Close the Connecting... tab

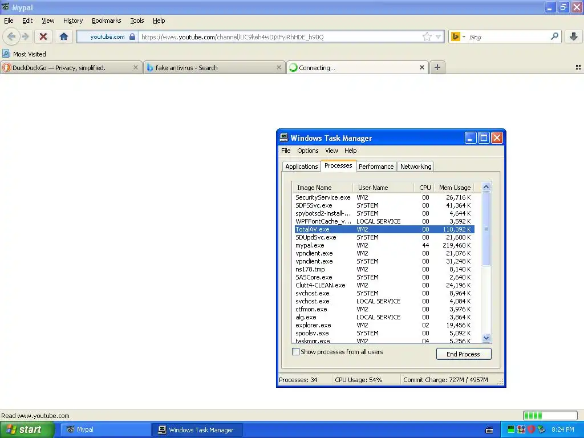point(422,67)
